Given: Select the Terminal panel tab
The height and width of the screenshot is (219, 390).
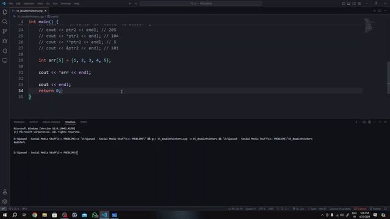Looking at the screenshot, I should point(70,122).
